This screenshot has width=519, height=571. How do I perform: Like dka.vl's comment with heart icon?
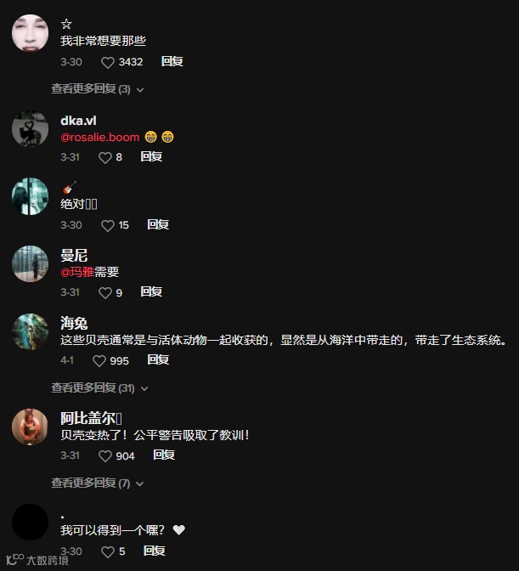(x=105, y=158)
